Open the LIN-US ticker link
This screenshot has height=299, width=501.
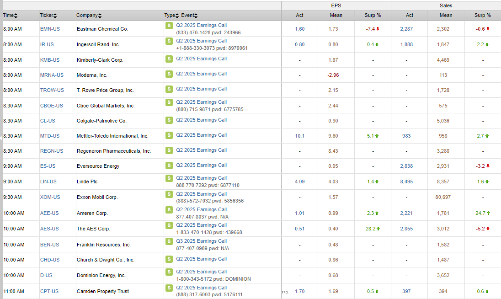tap(48, 182)
